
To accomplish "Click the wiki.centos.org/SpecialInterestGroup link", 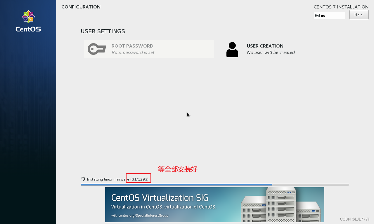I will point(140,216).
